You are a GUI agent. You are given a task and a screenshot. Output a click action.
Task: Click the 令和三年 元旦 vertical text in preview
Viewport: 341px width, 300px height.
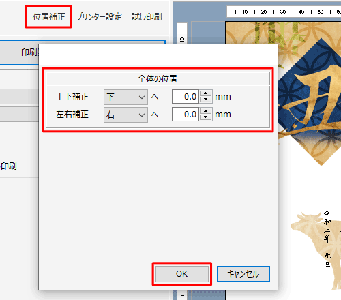[x=327, y=239]
